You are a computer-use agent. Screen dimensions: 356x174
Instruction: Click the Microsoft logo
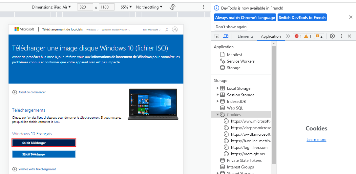(x=24, y=29)
